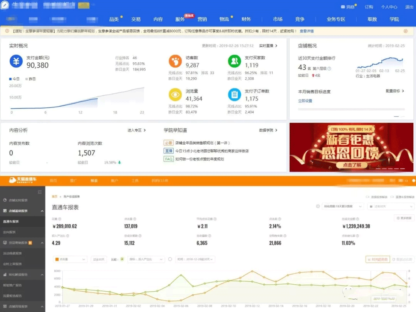Click the 立即设置 link
The height and width of the screenshot is (312, 416).
tap(305, 101)
